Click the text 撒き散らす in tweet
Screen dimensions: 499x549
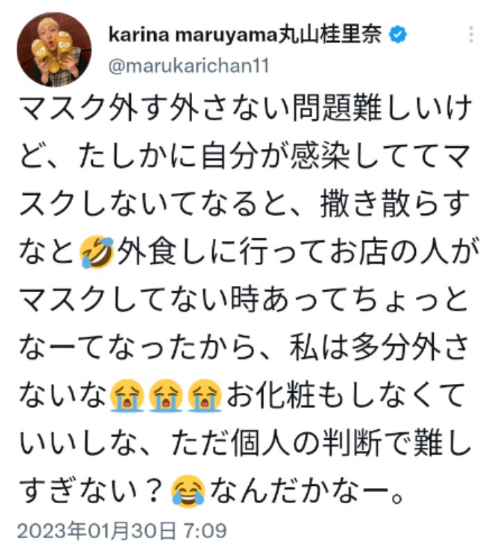point(395,204)
